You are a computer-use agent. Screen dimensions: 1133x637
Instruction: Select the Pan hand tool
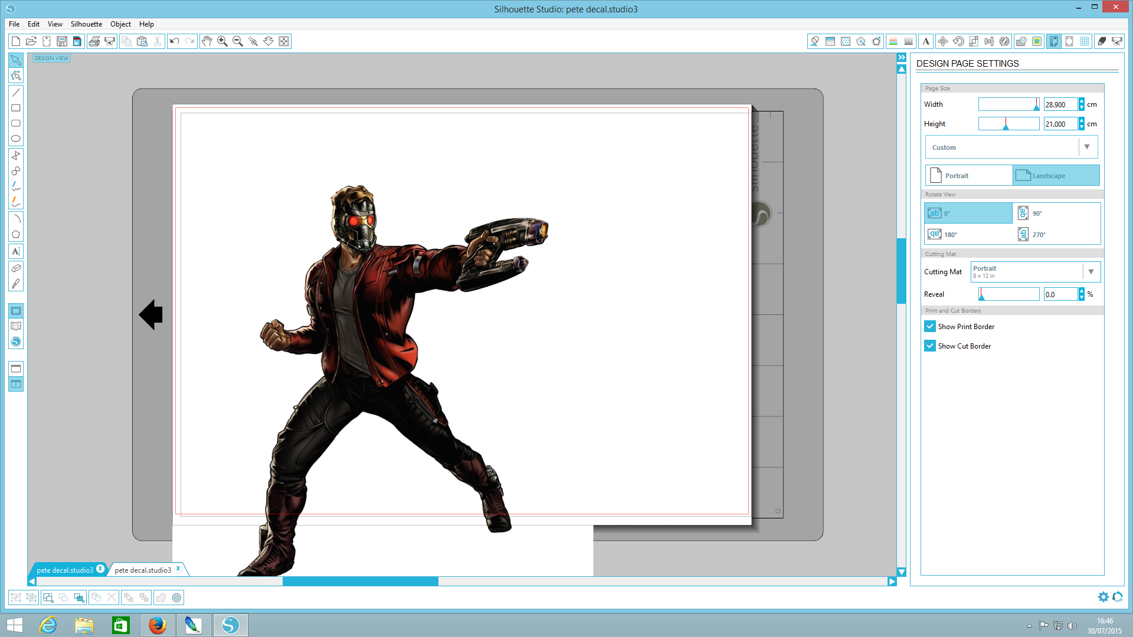[207, 41]
